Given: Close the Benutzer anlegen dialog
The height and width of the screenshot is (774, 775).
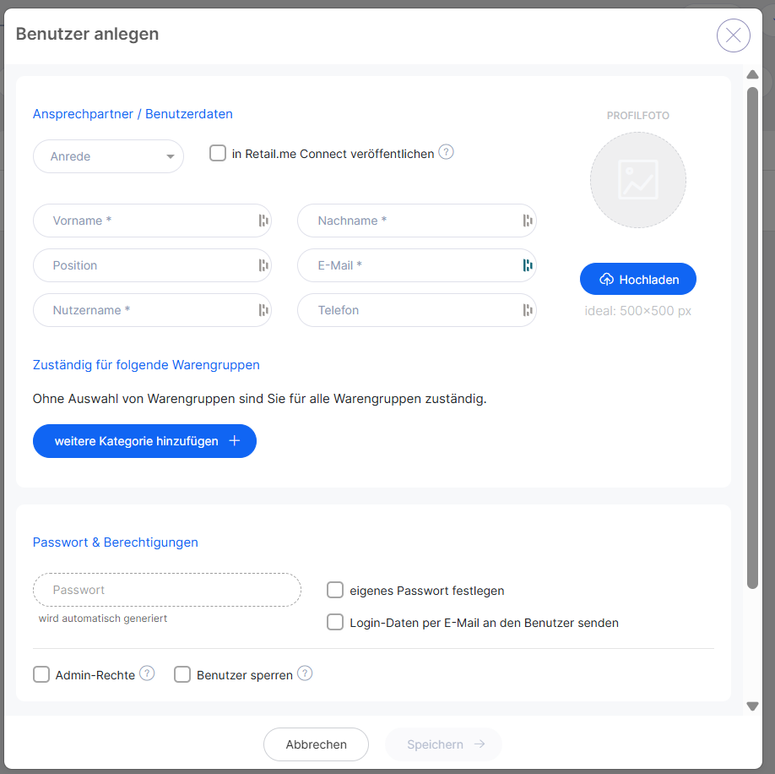Looking at the screenshot, I should click(733, 35).
